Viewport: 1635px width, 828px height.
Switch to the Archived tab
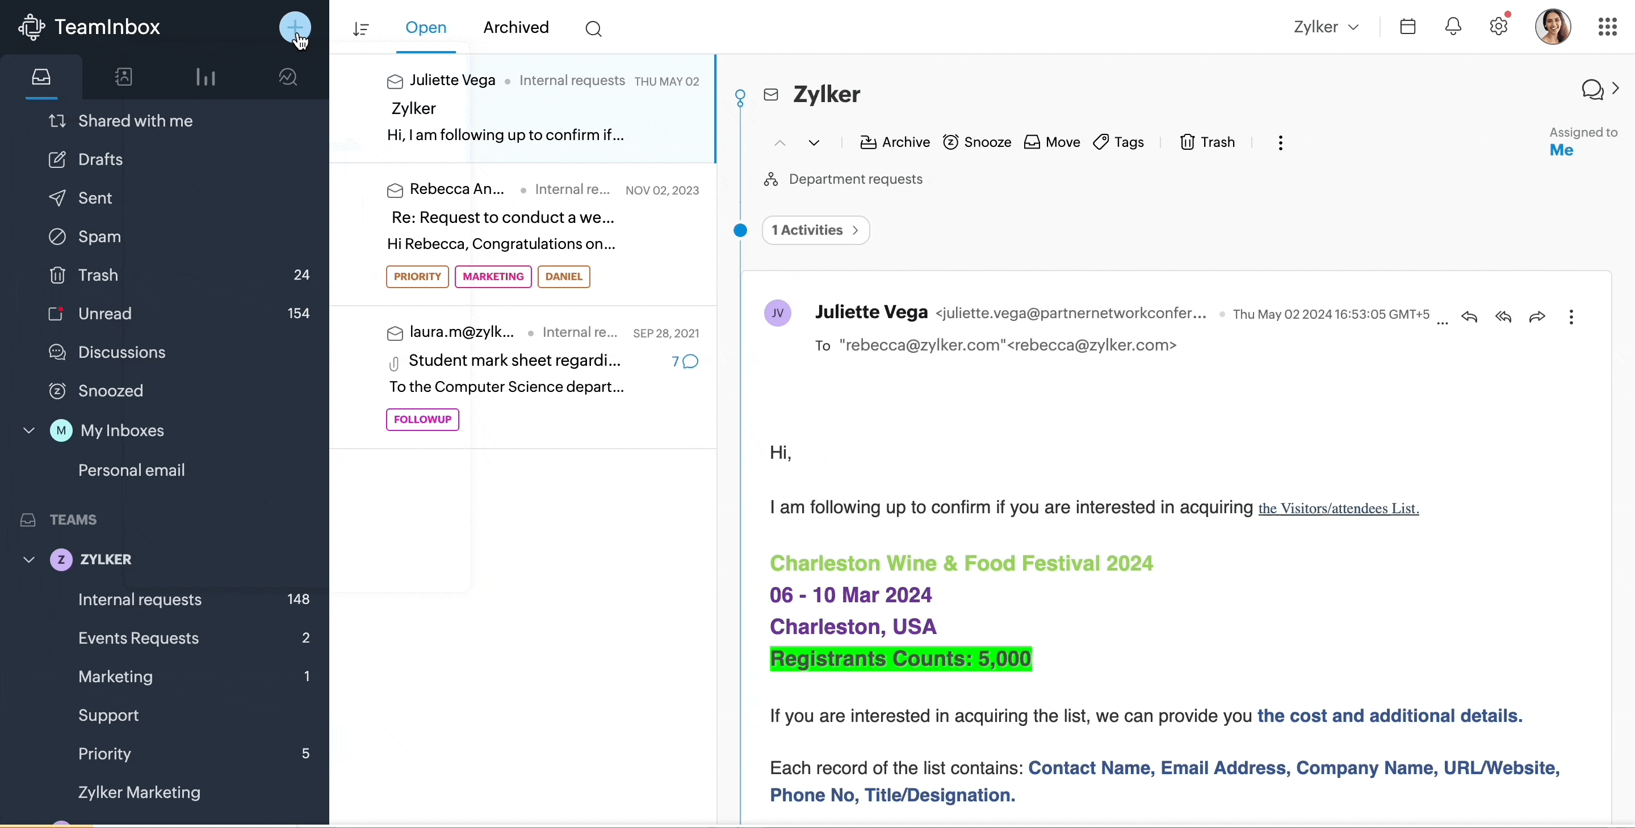515,27
